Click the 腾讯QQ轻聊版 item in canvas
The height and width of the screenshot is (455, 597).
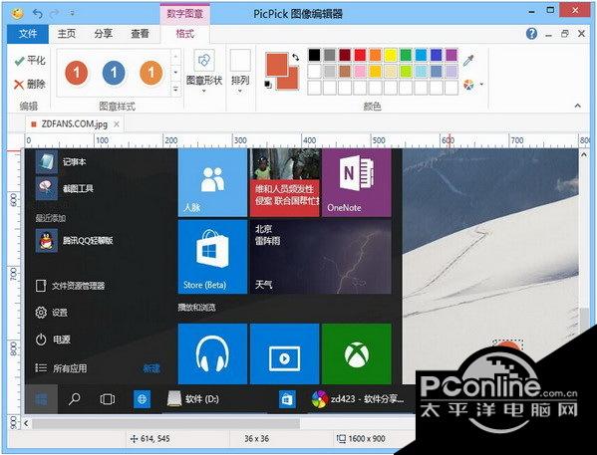tap(75, 240)
